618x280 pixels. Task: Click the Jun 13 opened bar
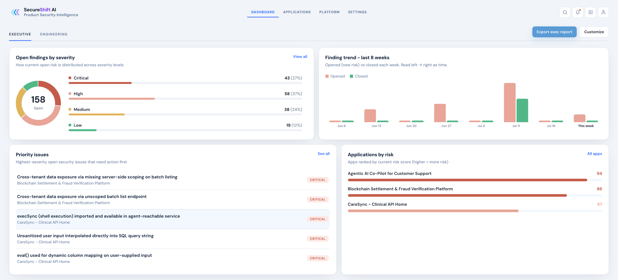pyautogui.click(x=370, y=116)
